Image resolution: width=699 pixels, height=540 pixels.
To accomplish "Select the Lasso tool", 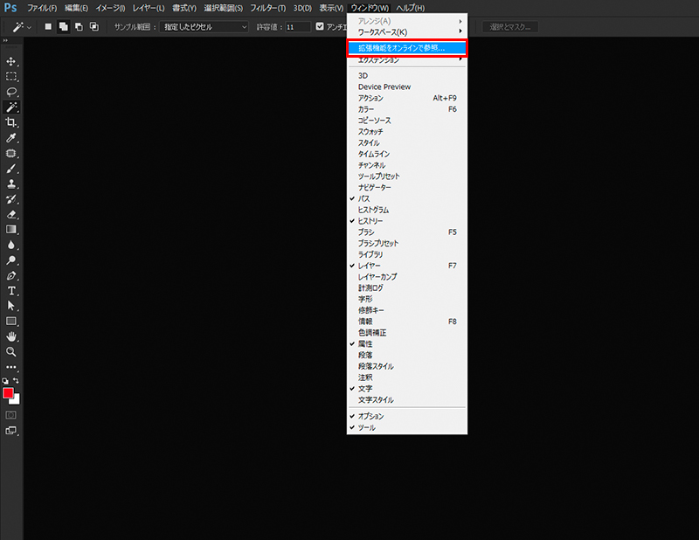I will [11, 92].
